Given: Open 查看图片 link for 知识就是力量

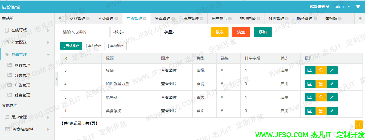Looking at the screenshot, I should (x=169, y=84).
